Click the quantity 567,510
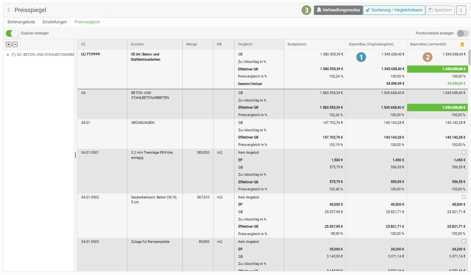471x275 pixels. coord(203,197)
